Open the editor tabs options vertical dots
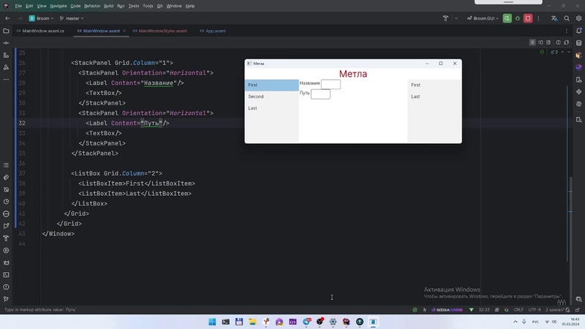Image resolution: width=585 pixels, height=329 pixels. click(566, 31)
